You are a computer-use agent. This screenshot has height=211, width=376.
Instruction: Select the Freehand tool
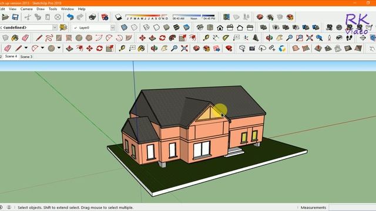[49, 38]
